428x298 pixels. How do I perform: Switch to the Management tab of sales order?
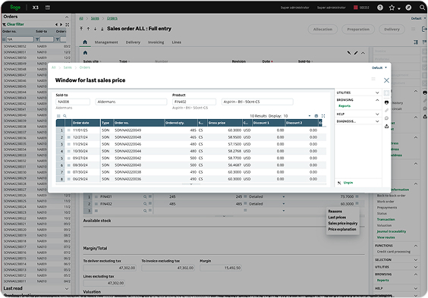point(106,42)
